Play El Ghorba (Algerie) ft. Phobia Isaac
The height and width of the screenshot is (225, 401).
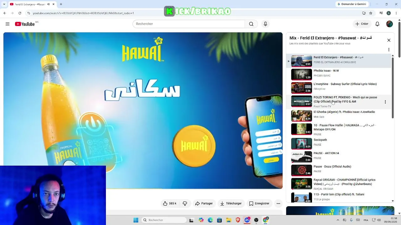339,116
